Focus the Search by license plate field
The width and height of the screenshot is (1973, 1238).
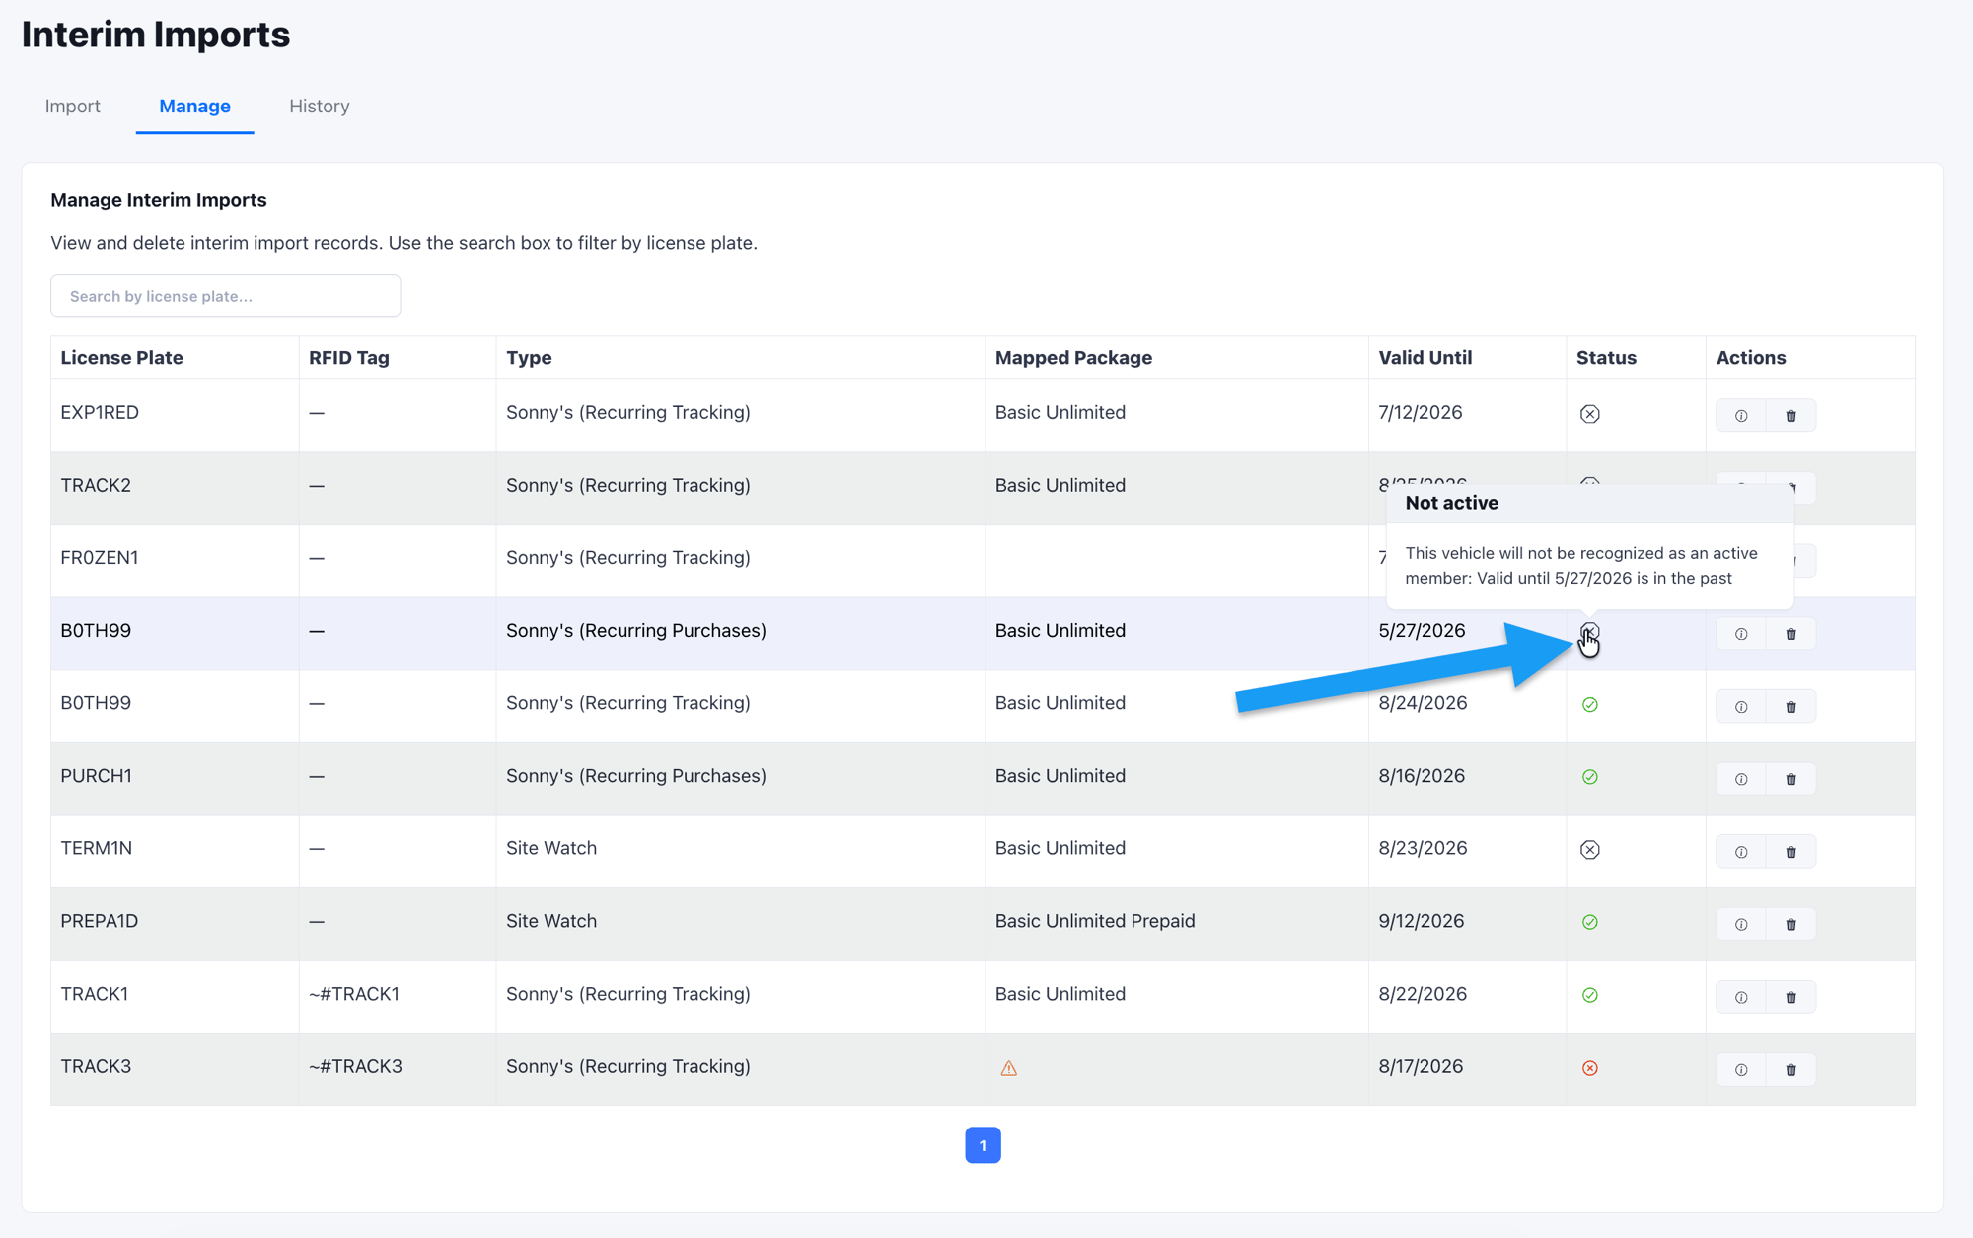pos(225,296)
